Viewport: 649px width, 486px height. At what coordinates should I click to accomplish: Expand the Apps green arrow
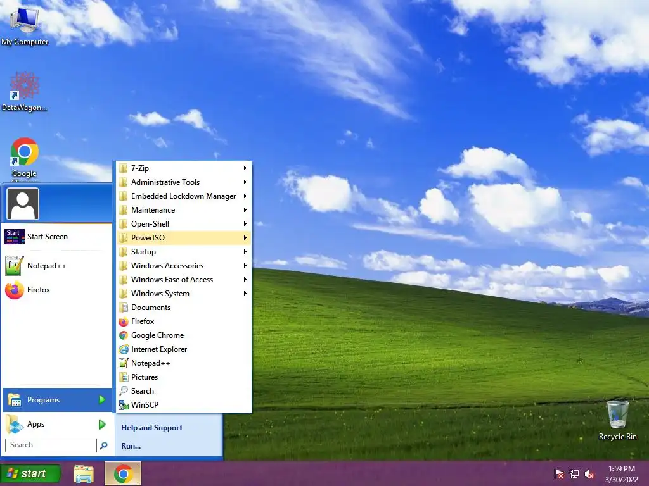tap(102, 424)
